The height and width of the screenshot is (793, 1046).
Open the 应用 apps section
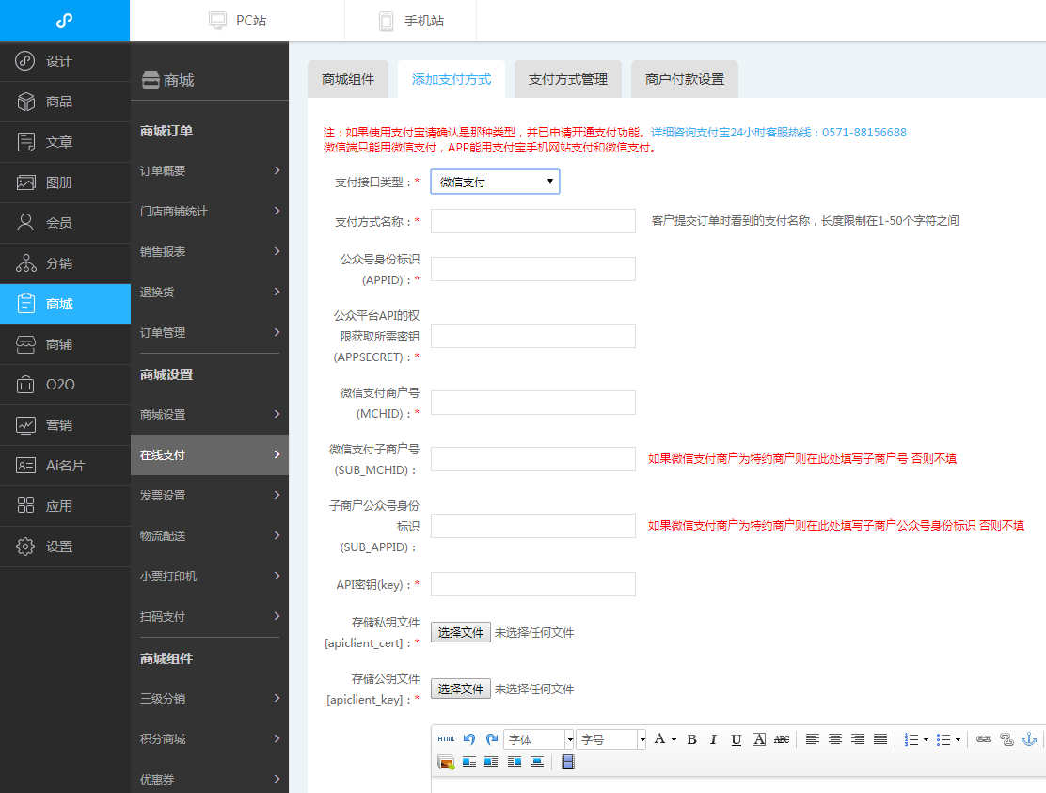[65, 506]
